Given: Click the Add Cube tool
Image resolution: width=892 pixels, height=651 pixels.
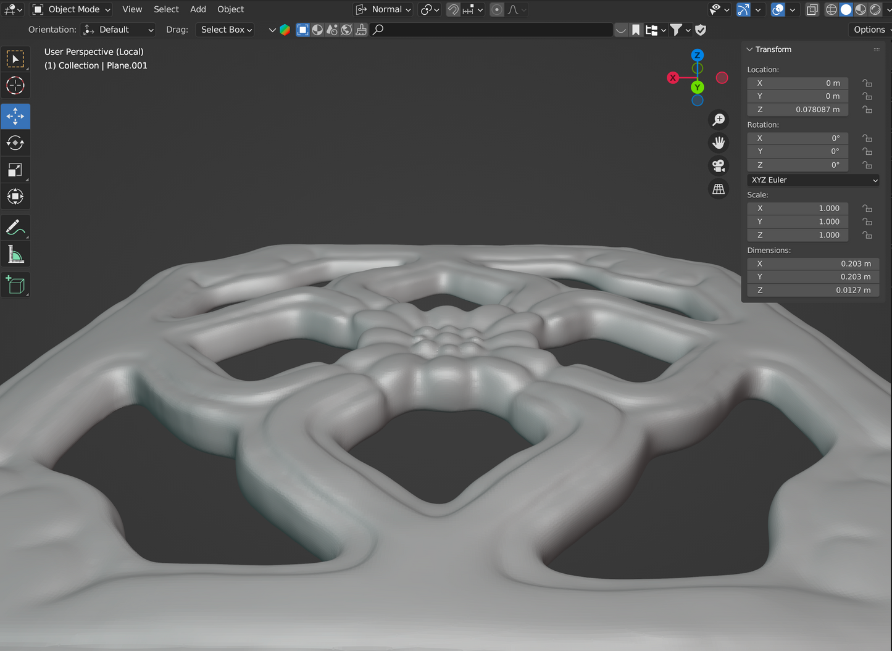Looking at the screenshot, I should click(15, 285).
